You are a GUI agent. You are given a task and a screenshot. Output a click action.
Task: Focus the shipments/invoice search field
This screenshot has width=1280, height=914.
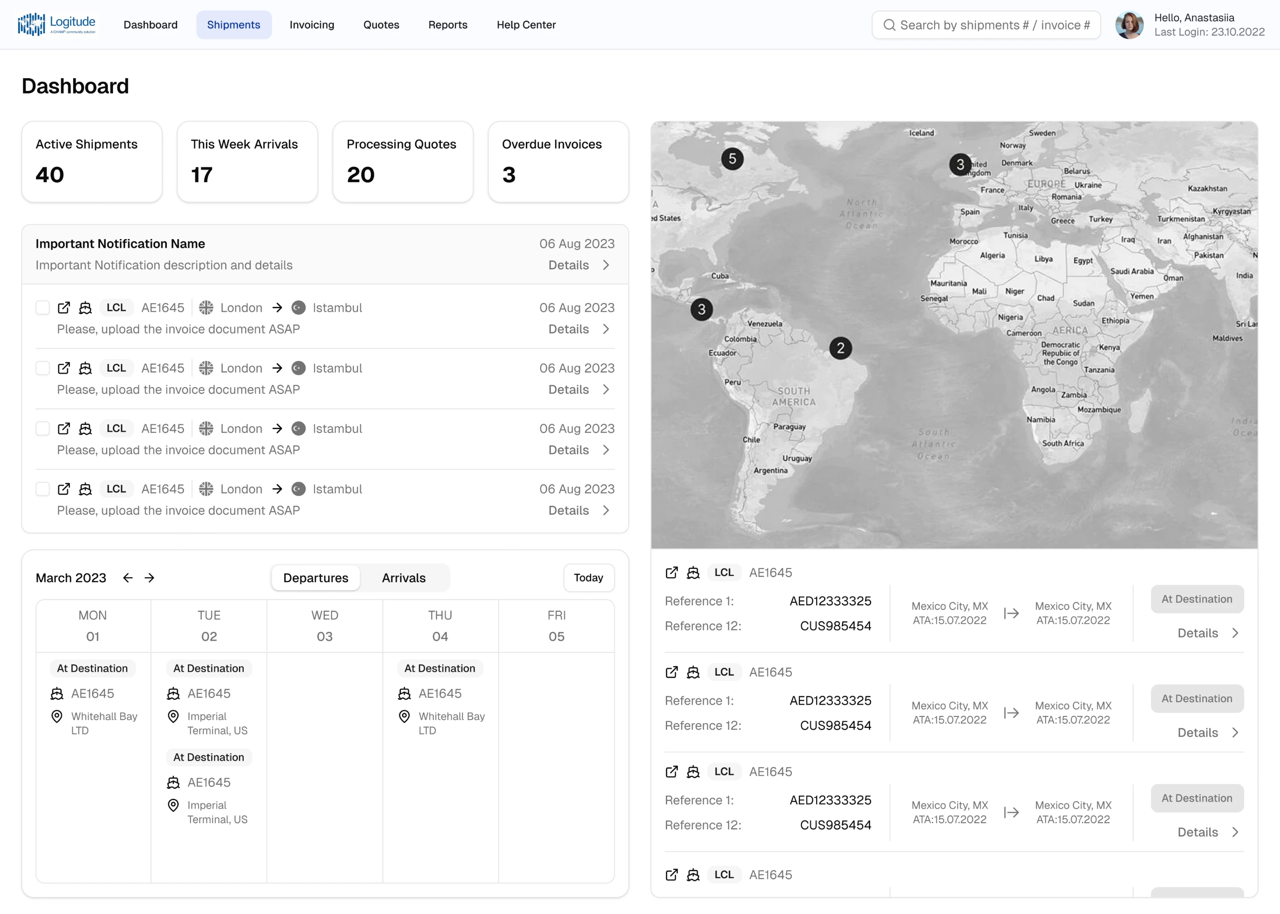tap(986, 25)
